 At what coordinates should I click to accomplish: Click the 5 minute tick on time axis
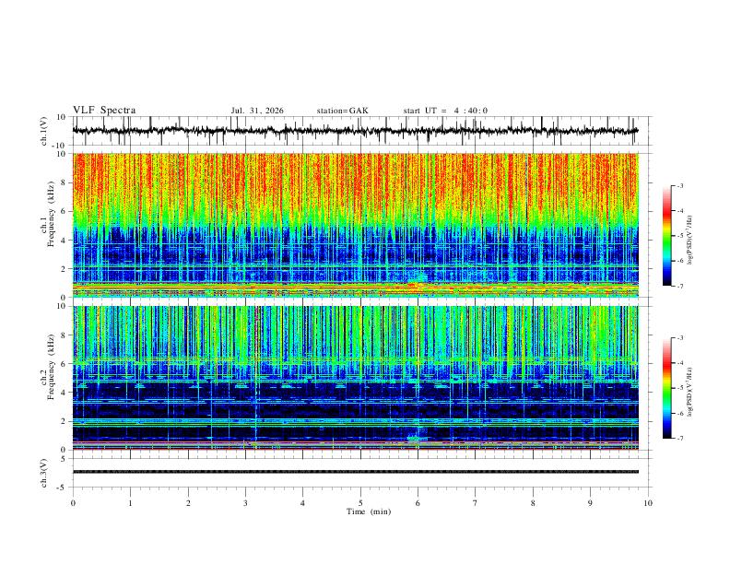point(360,503)
